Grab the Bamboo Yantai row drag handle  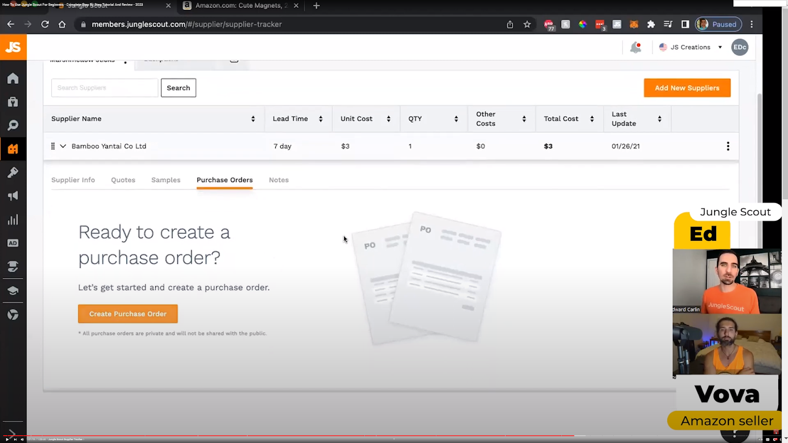53,146
